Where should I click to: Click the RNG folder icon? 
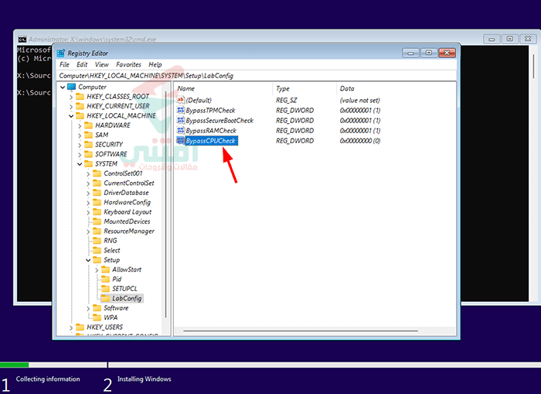click(97, 241)
